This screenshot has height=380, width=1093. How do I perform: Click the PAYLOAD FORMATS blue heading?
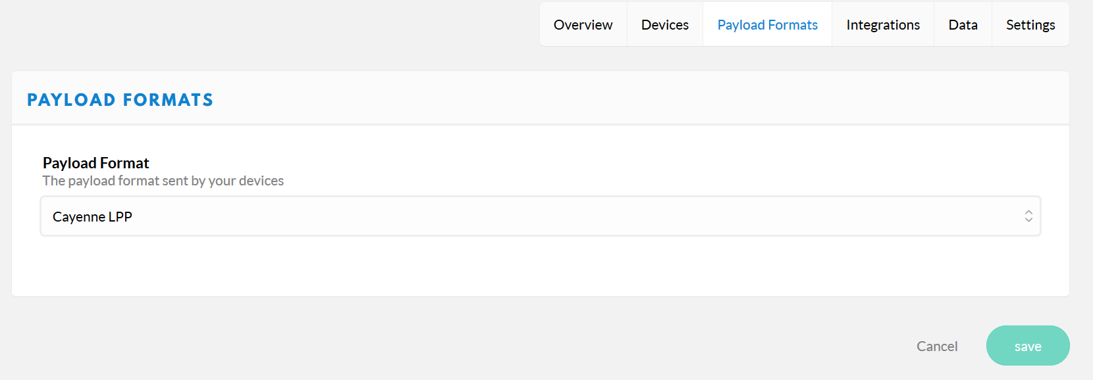pyautogui.click(x=120, y=100)
